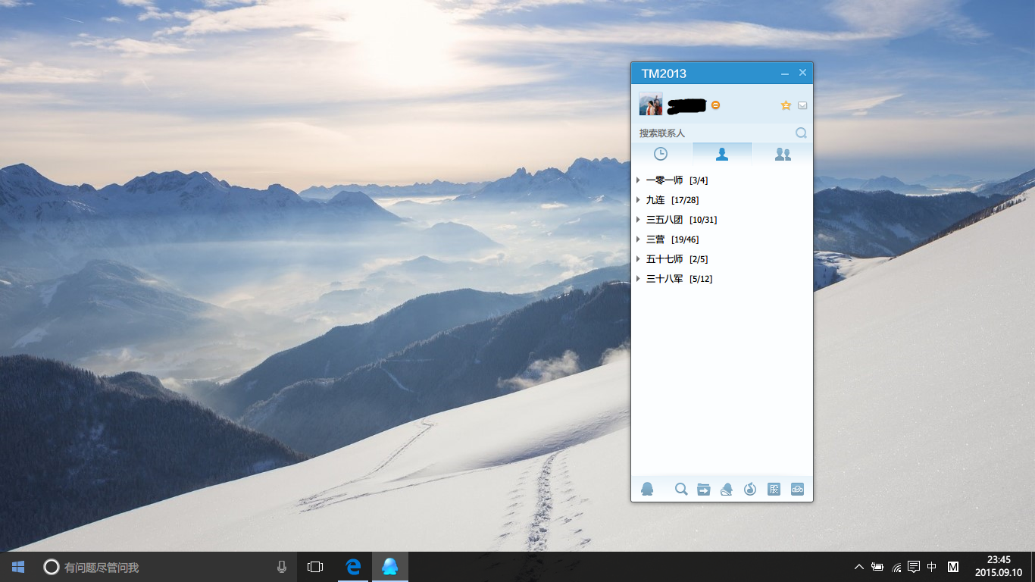Click the user avatar picture in TM2013
This screenshot has height=582, width=1035.
(651, 104)
